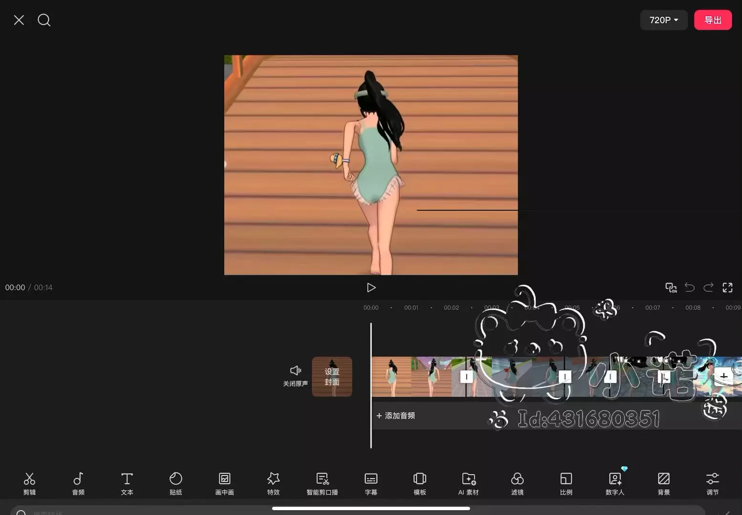
Task: Open the 贴纸 sticker tool
Action: pos(176,484)
